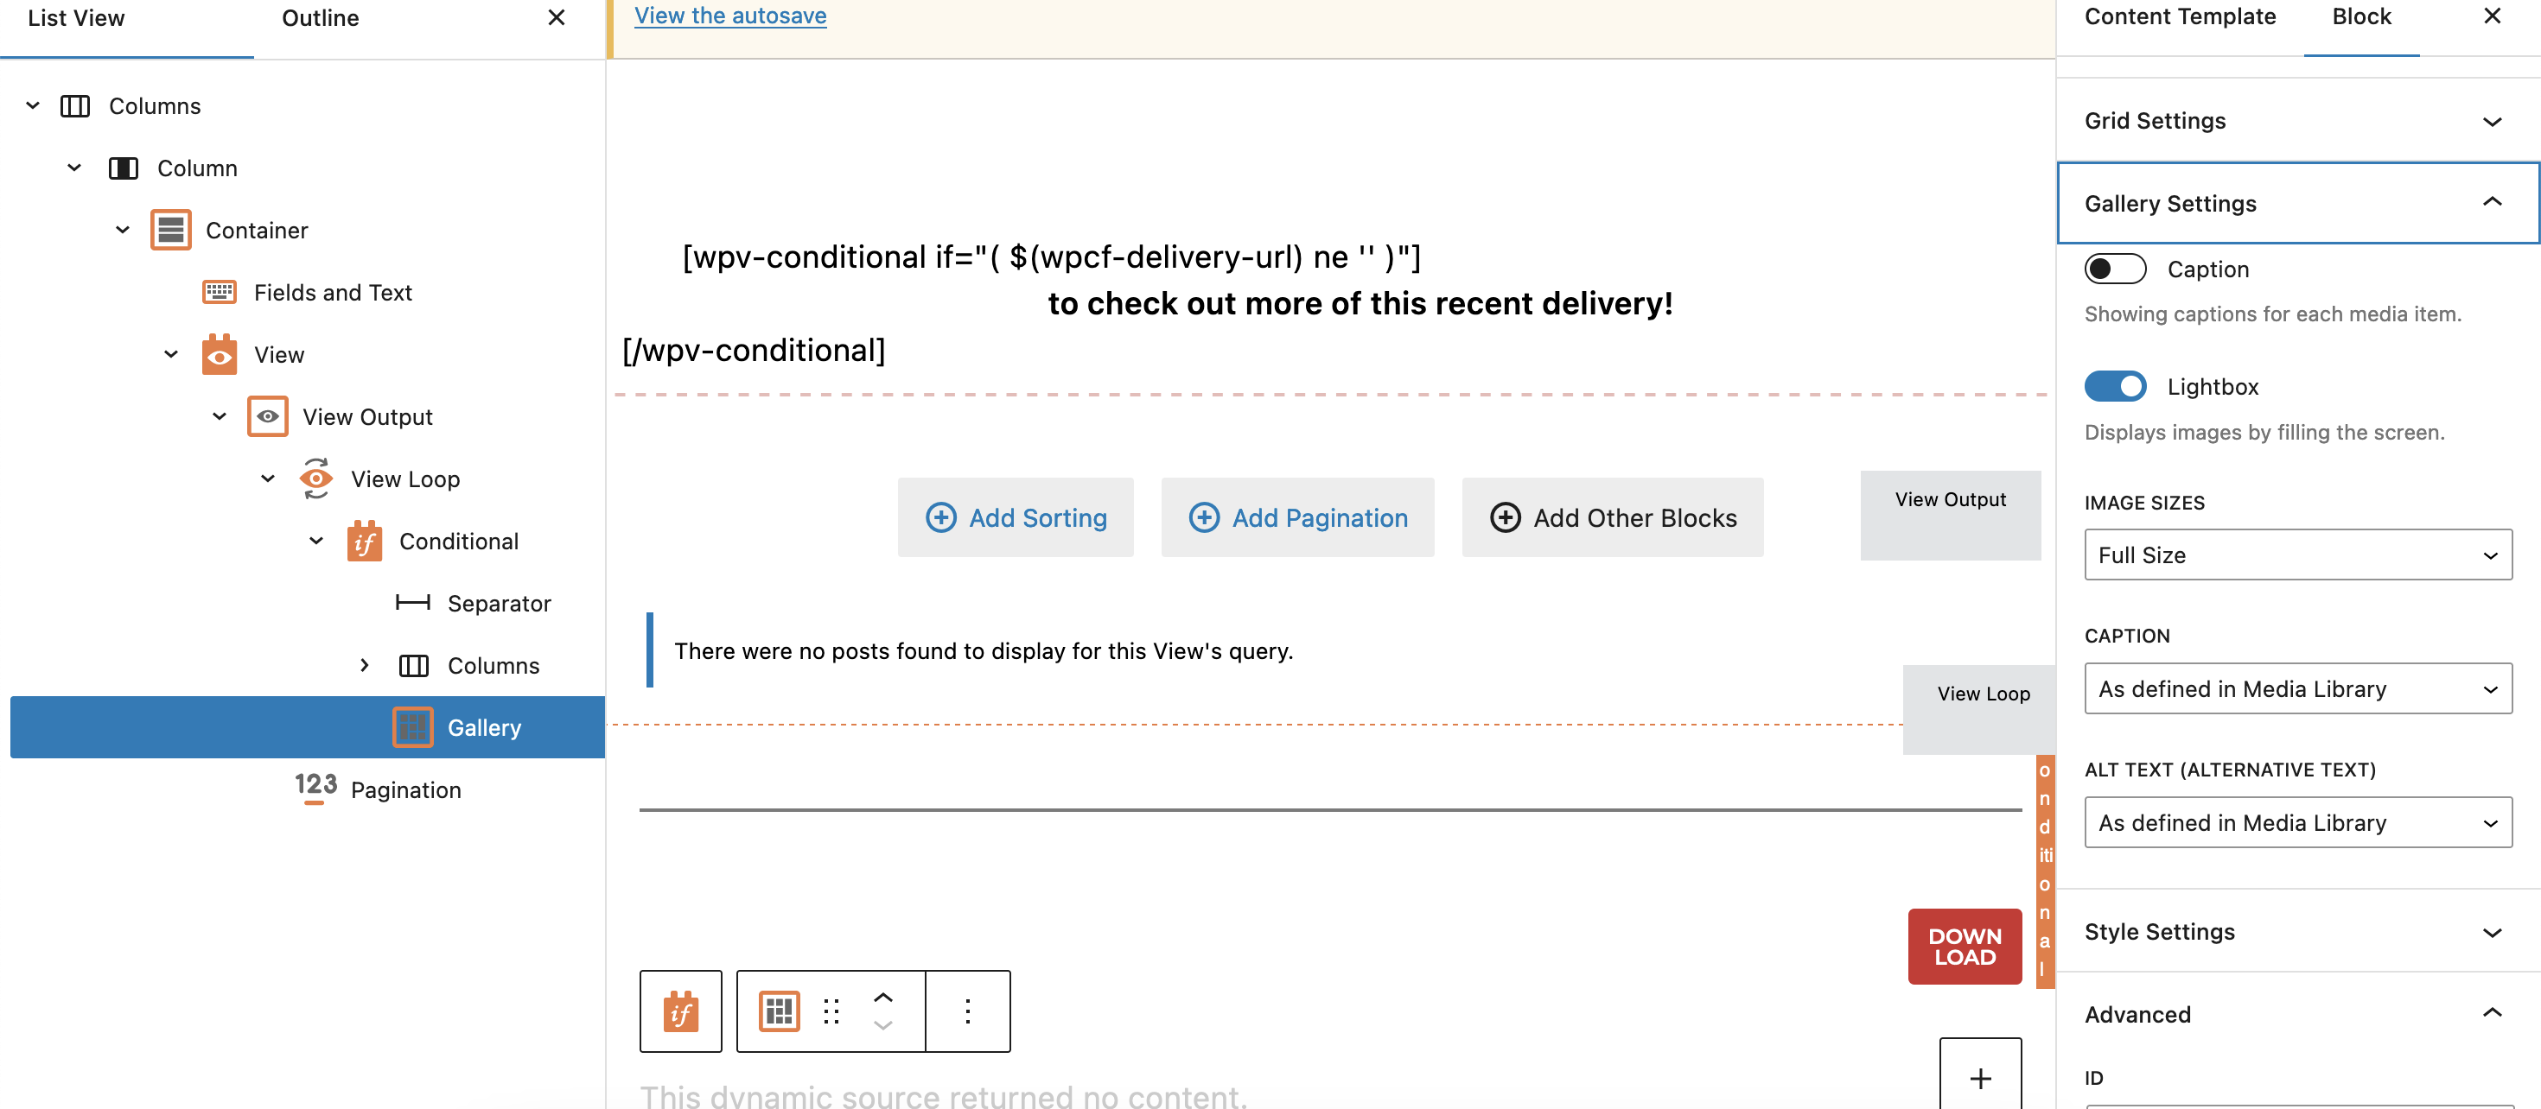Image resolution: width=2541 pixels, height=1109 pixels.
Task: Open the block options three-dot menu
Action: point(968,1011)
